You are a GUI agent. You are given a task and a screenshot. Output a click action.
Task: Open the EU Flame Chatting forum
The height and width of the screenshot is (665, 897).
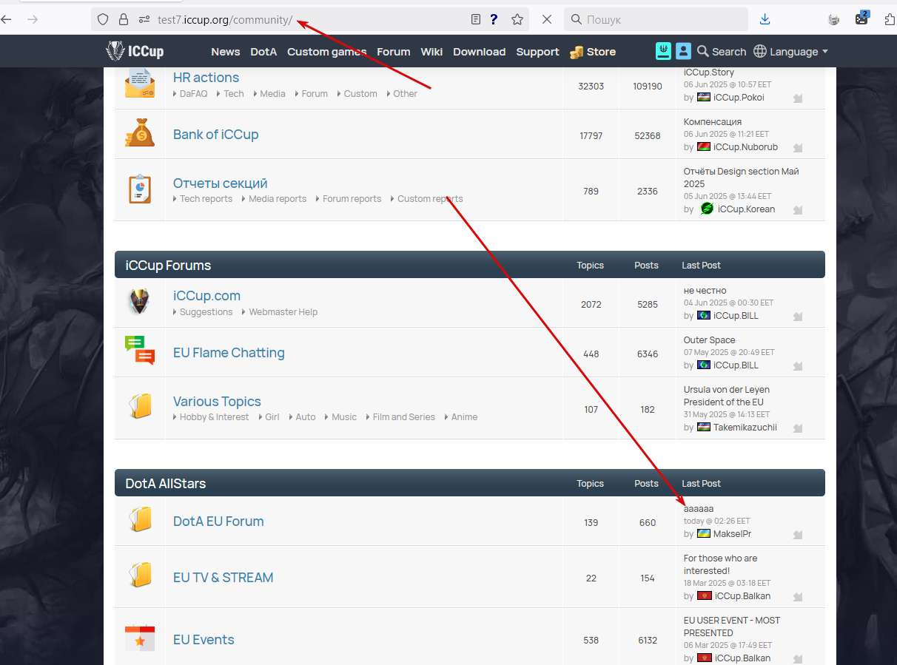(229, 353)
